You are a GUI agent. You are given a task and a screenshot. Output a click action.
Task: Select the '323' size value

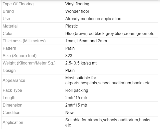[69, 56]
